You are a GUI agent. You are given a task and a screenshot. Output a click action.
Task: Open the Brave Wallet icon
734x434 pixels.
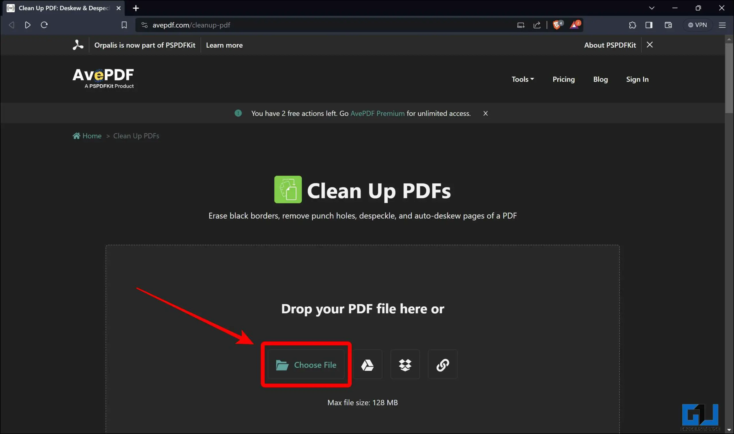[668, 25]
